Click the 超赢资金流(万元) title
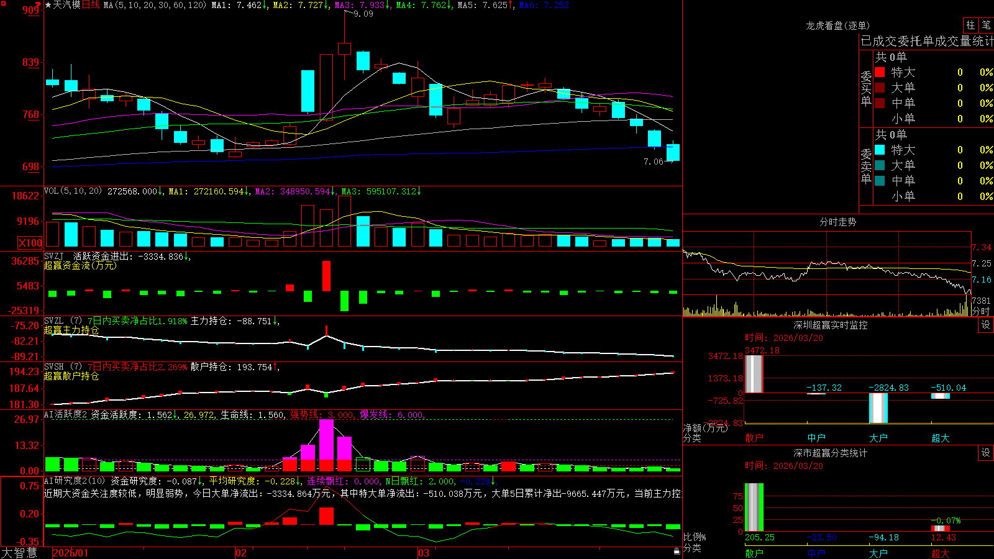The height and width of the screenshot is (559, 994). 80,265
